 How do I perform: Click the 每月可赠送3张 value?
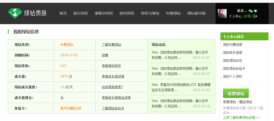[x=71, y=108]
